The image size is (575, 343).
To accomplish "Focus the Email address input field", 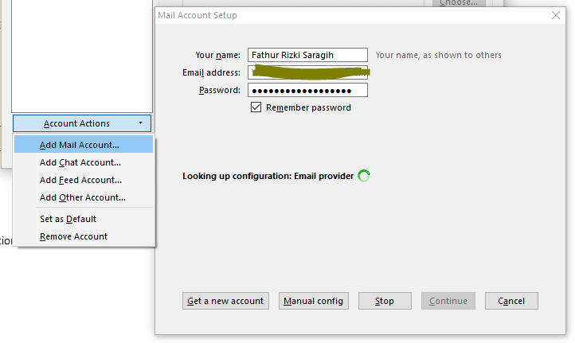I will (307, 72).
